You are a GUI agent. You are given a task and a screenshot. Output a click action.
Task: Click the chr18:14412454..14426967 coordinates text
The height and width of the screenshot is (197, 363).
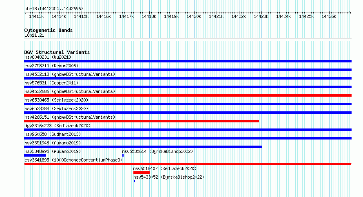click(x=54, y=9)
